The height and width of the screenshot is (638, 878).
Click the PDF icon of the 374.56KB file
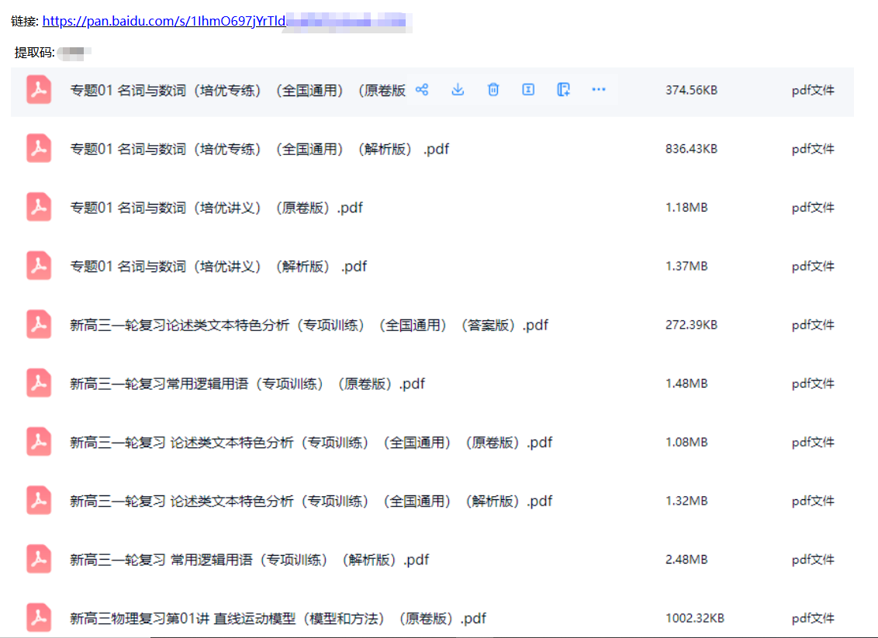tap(39, 90)
